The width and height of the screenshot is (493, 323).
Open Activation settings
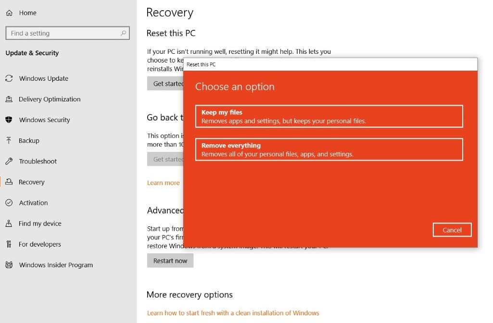click(33, 203)
